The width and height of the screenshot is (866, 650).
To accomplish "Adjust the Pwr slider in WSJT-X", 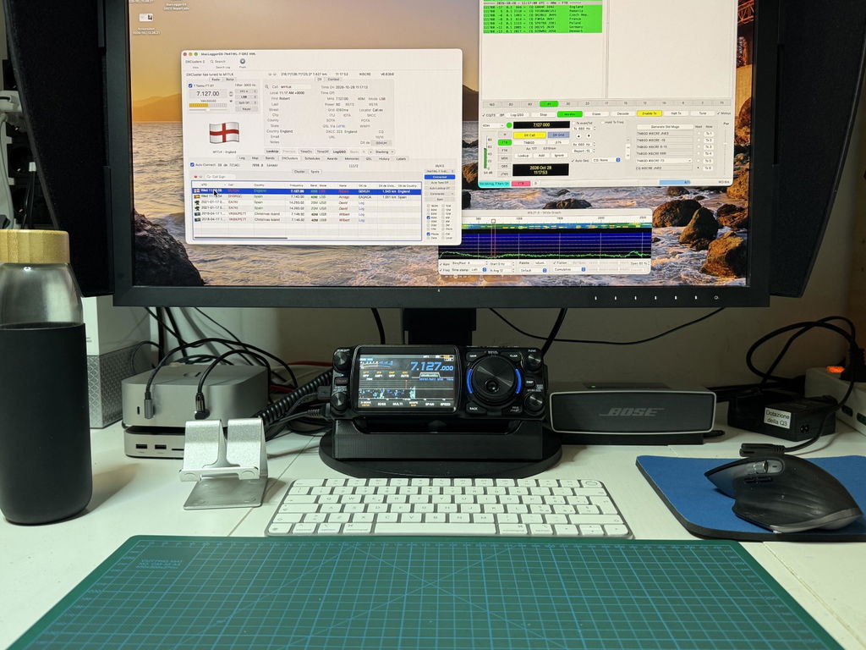I will pyautogui.click(x=726, y=144).
